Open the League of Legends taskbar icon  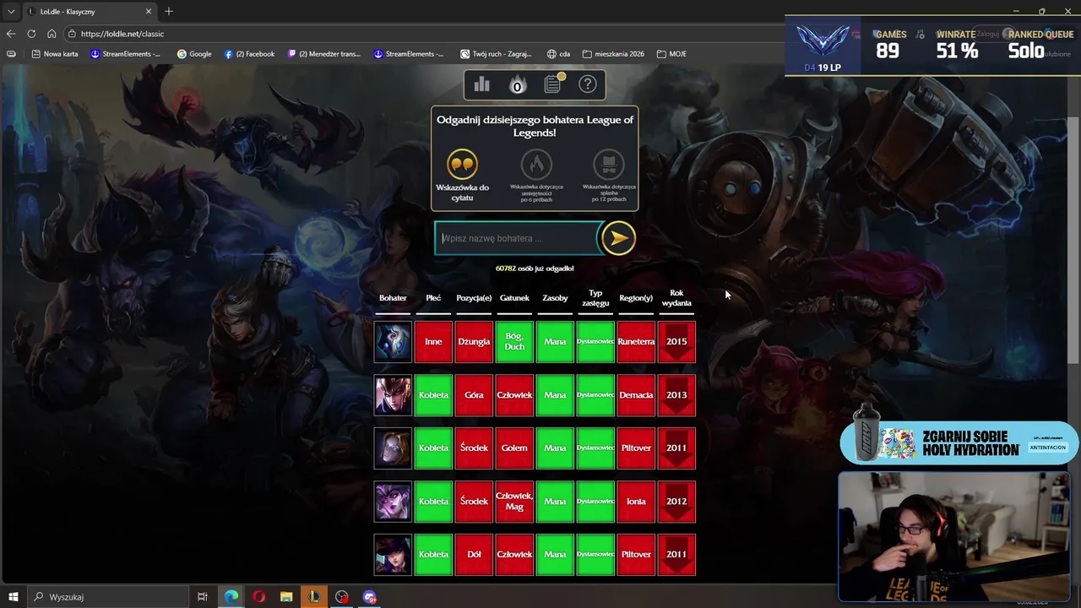click(x=314, y=597)
